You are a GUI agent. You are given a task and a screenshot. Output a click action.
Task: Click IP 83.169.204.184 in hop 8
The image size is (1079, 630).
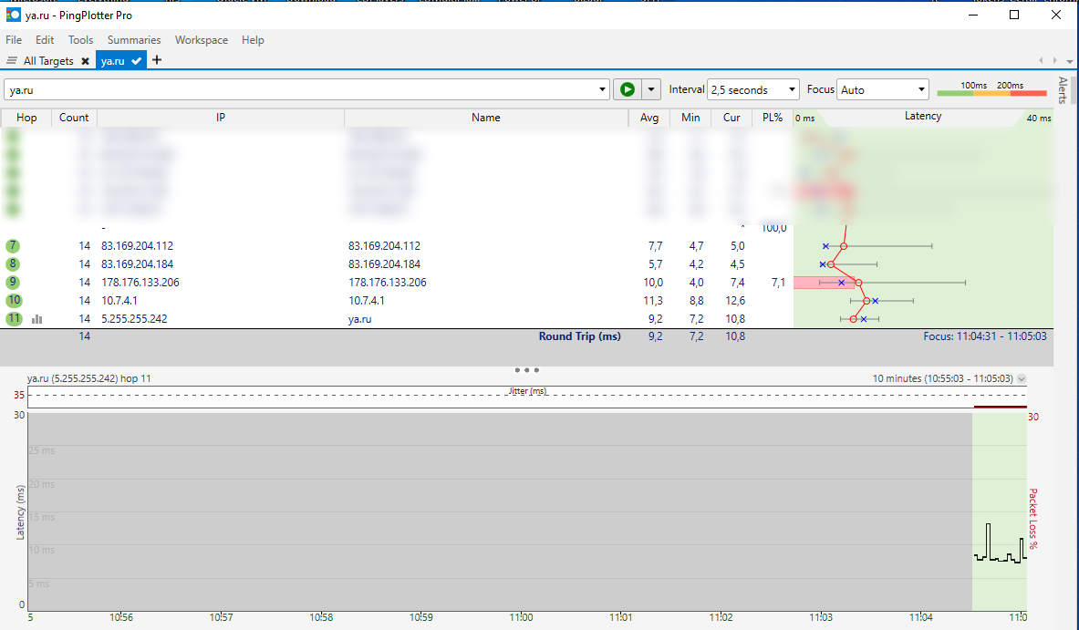(137, 264)
